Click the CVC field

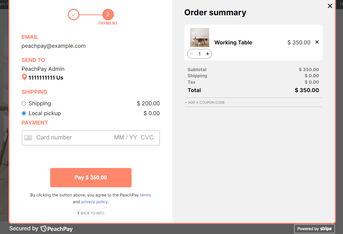pyautogui.click(x=147, y=137)
